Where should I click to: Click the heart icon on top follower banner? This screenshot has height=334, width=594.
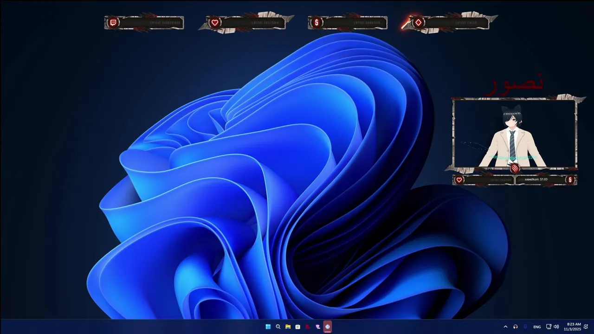[215, 22]
